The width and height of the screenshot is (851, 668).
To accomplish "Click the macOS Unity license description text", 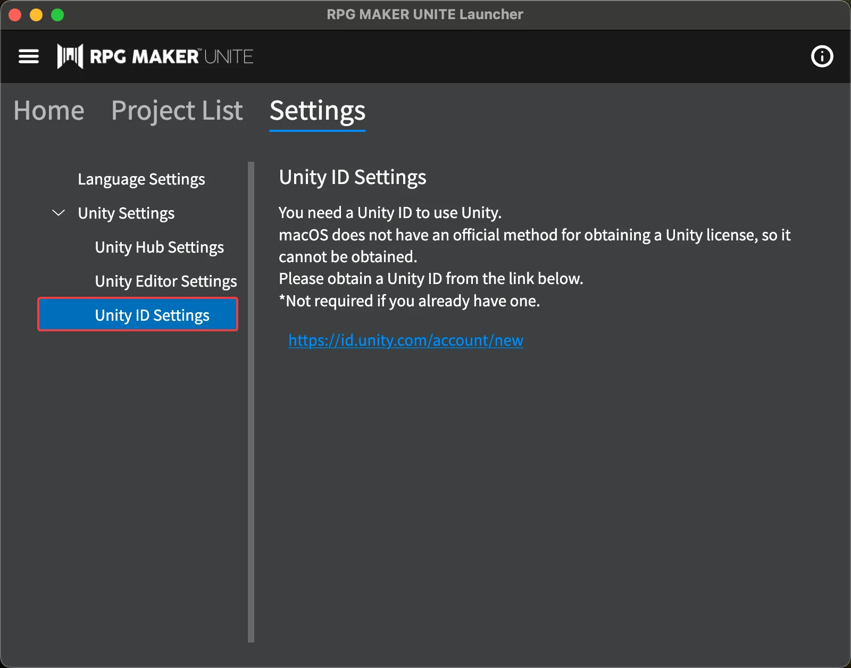I will [x=534, y=235].
